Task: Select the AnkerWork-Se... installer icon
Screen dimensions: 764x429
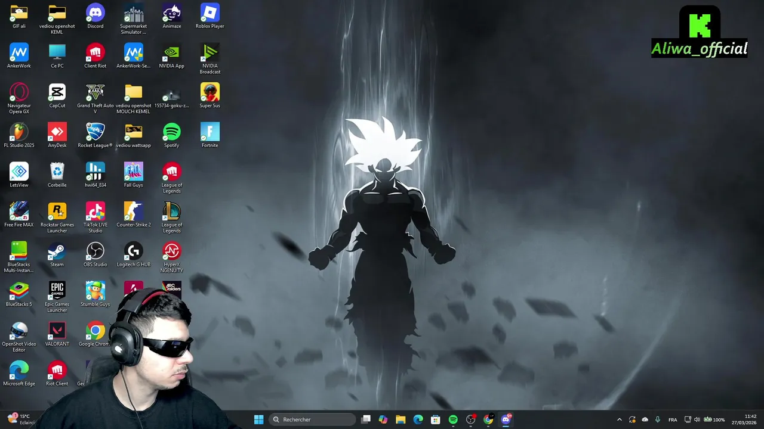Action: [134, 56]
